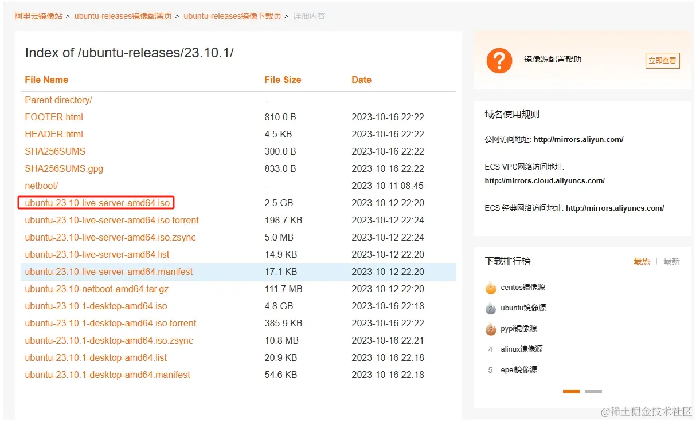This screenshot has height=421, width=696.
Task: Open the pypi镜像源 ranking entry
Action: click(519, 329)
